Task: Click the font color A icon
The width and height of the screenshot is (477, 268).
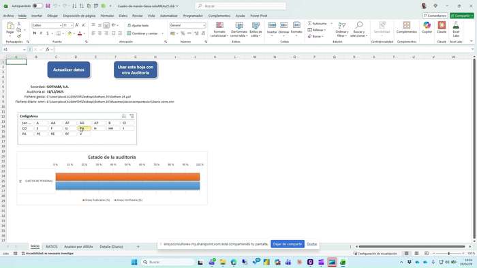Action: click(80, 33)
